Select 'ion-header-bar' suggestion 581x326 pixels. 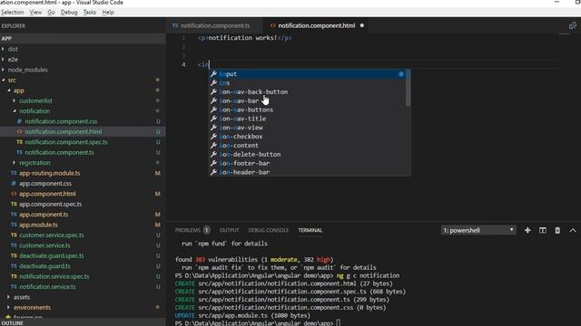[x=308, y=172]
